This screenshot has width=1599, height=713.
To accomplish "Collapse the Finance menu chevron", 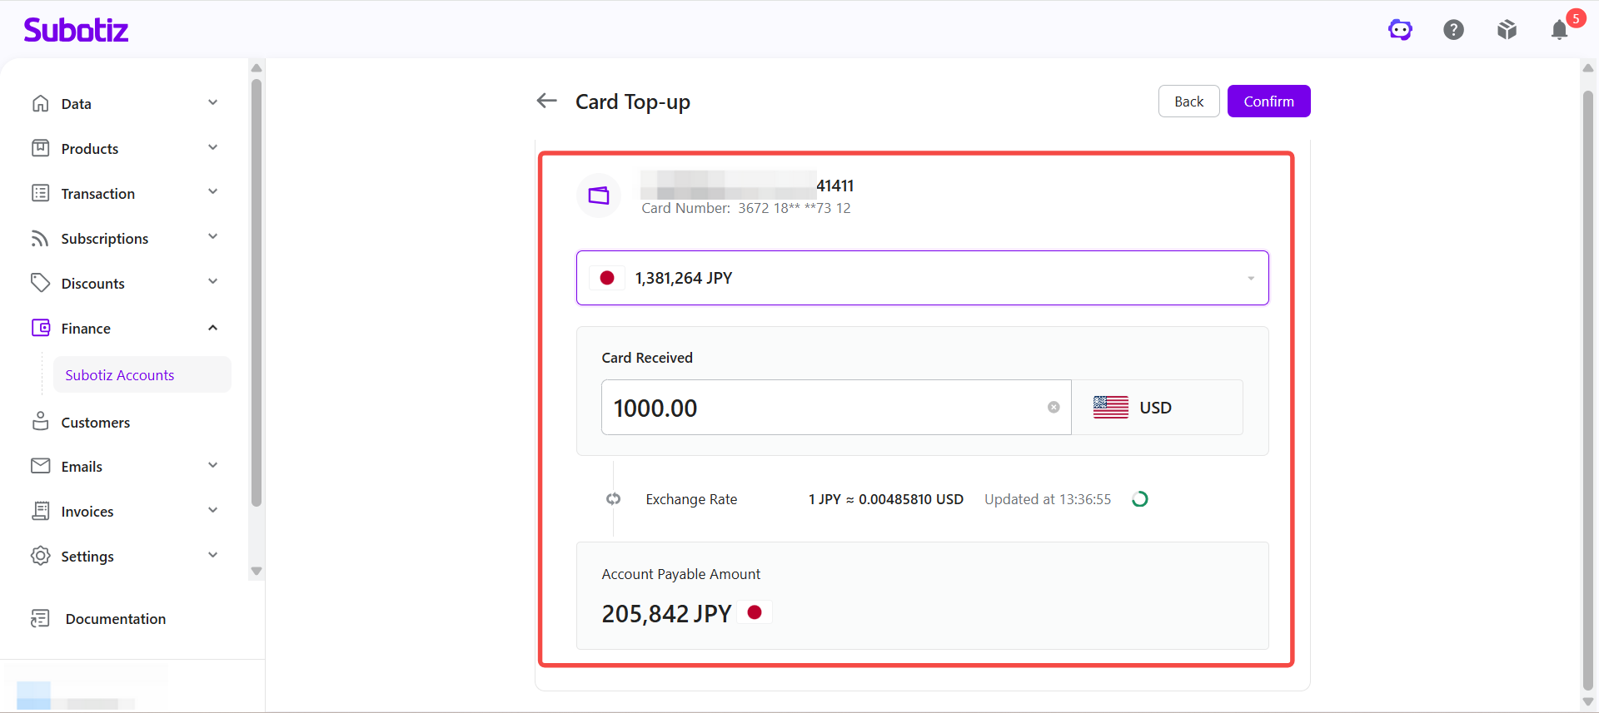I will (x=213, y=328).
